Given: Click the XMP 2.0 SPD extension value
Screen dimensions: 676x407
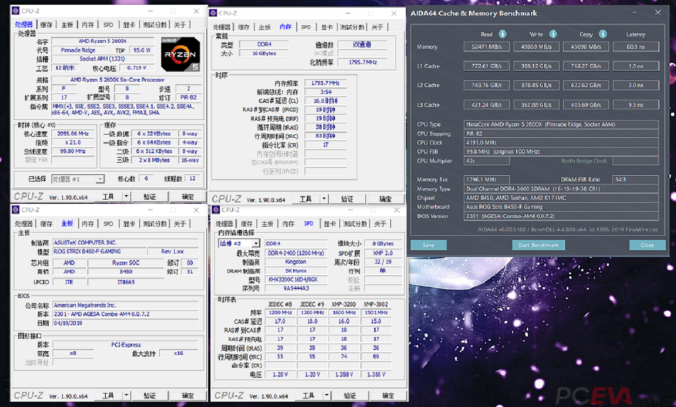Looking at the screenshot, I should pyautogui.click(x=383, y=253).
